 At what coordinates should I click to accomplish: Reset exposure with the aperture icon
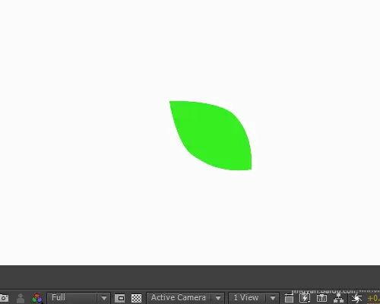(x=356, y=299)
